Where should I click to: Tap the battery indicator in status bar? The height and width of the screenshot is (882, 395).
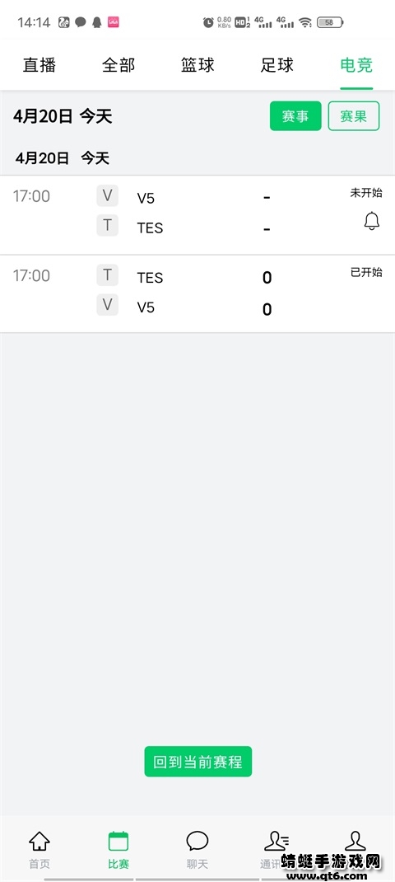pos(330,22)
